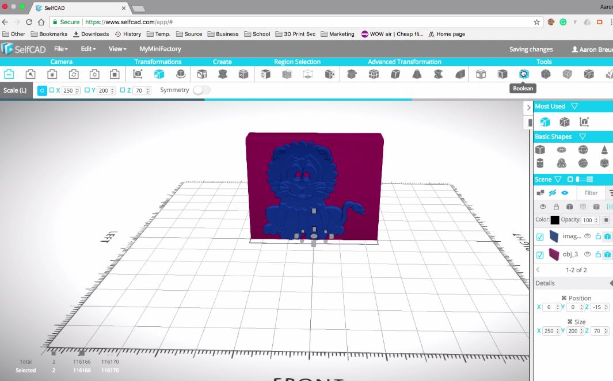Click the browser reload button

[x=29, y=22]
